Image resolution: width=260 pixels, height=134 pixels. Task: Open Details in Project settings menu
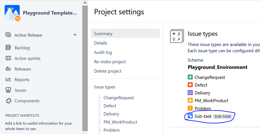click(101, 43)
